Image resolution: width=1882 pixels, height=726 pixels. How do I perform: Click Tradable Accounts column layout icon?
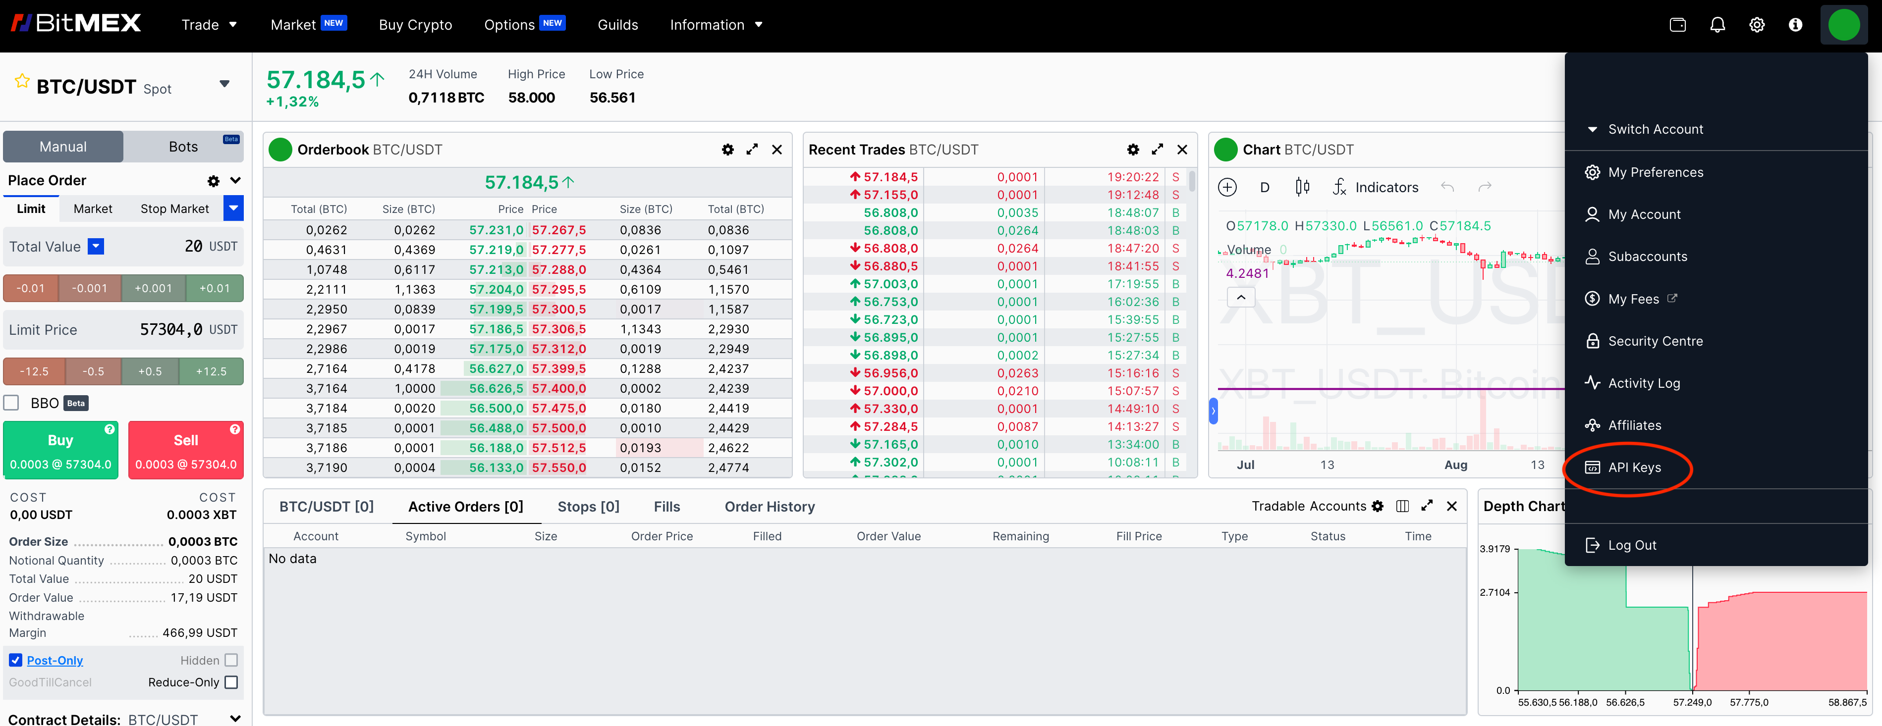(1402, 506)
